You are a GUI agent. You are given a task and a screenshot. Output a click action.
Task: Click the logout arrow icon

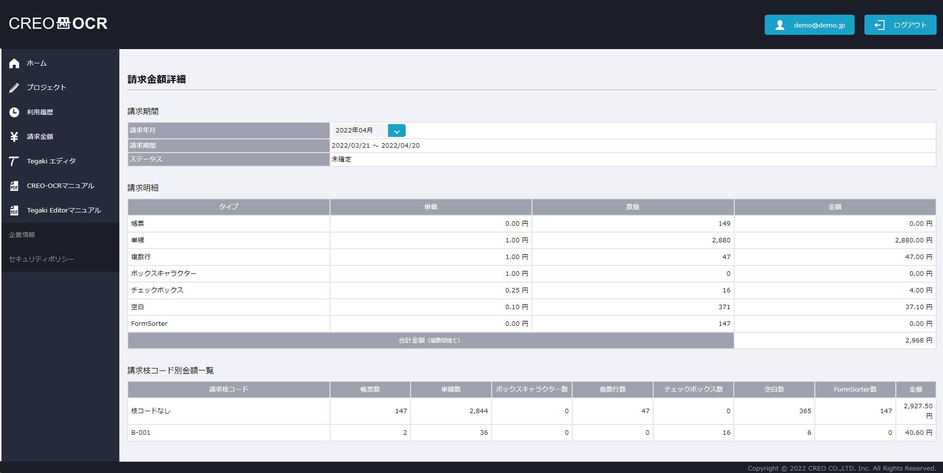[x=879, y=25]
